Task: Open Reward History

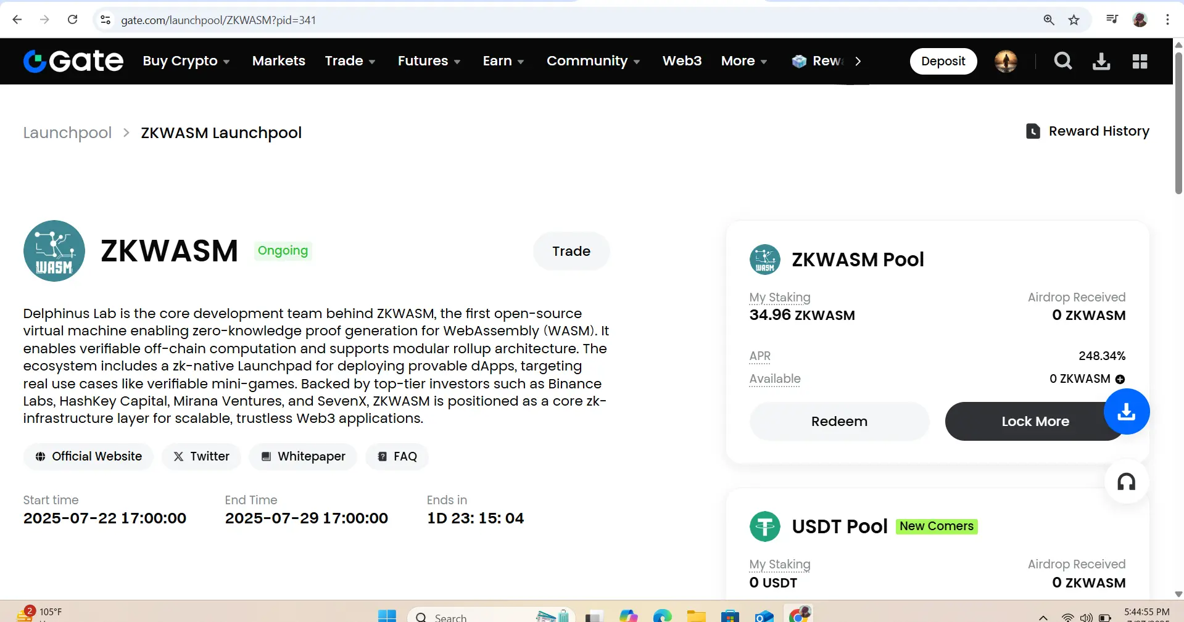Action: coord(1087,131)
